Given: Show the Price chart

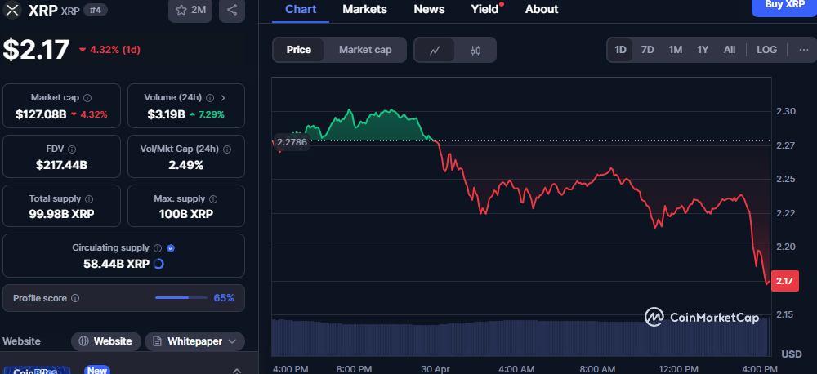Looking at the screenshot, I should tap(298, 50).
